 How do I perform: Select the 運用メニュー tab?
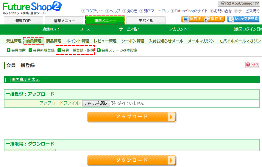point(105,21)
